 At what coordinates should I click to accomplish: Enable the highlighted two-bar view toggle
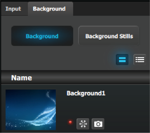pos(122,59)
